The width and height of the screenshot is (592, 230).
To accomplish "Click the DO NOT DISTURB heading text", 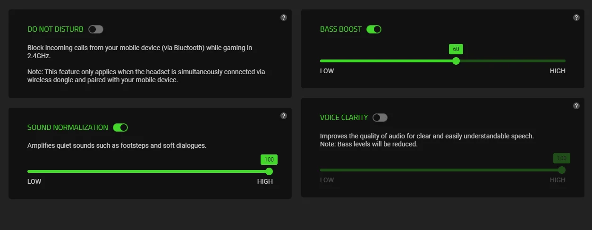I will [55, 29].
